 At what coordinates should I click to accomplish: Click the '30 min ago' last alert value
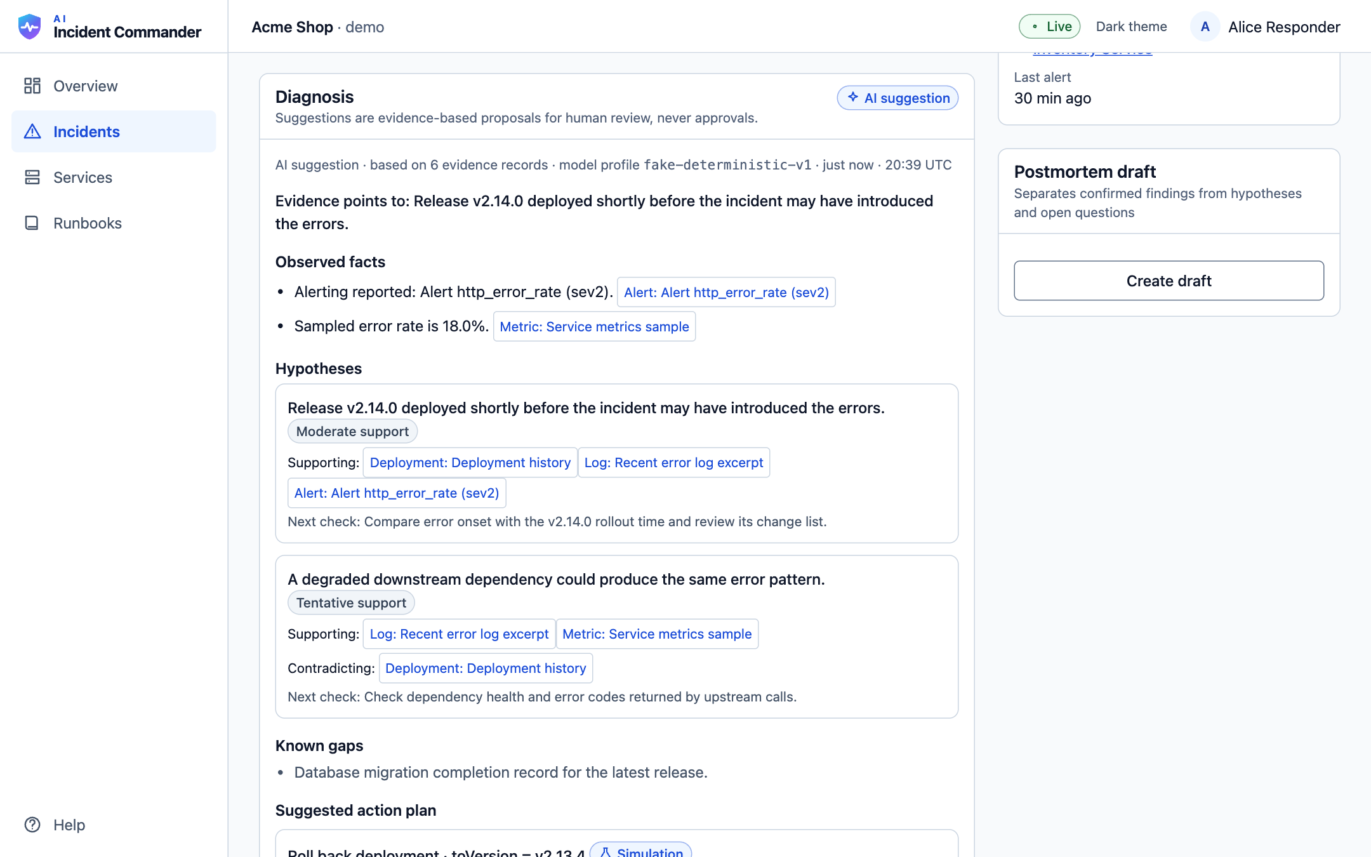[x=1052, y=98]
